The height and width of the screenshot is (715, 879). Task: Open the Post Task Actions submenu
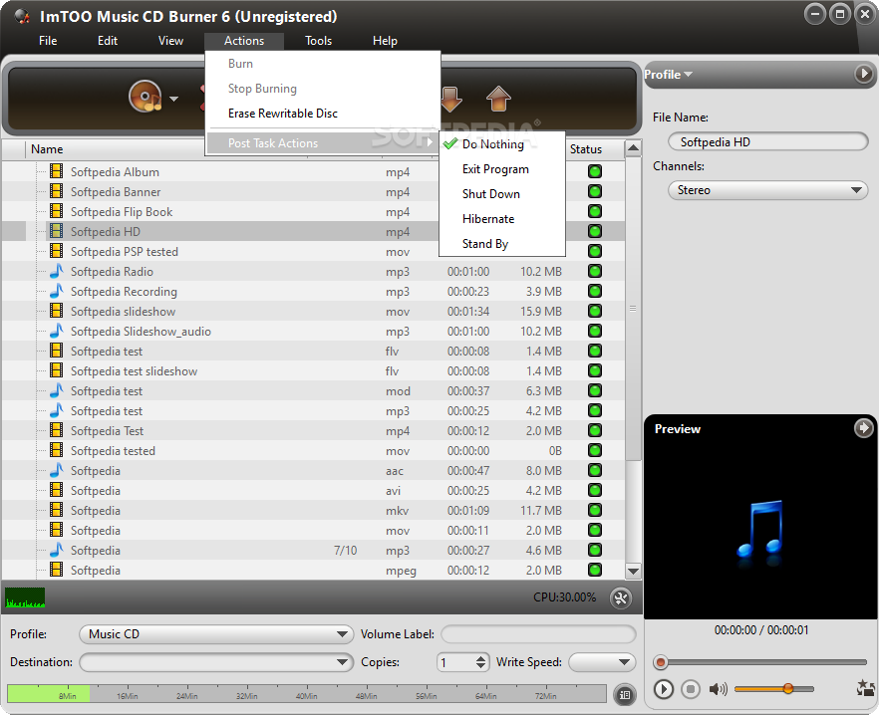(322, 142)
